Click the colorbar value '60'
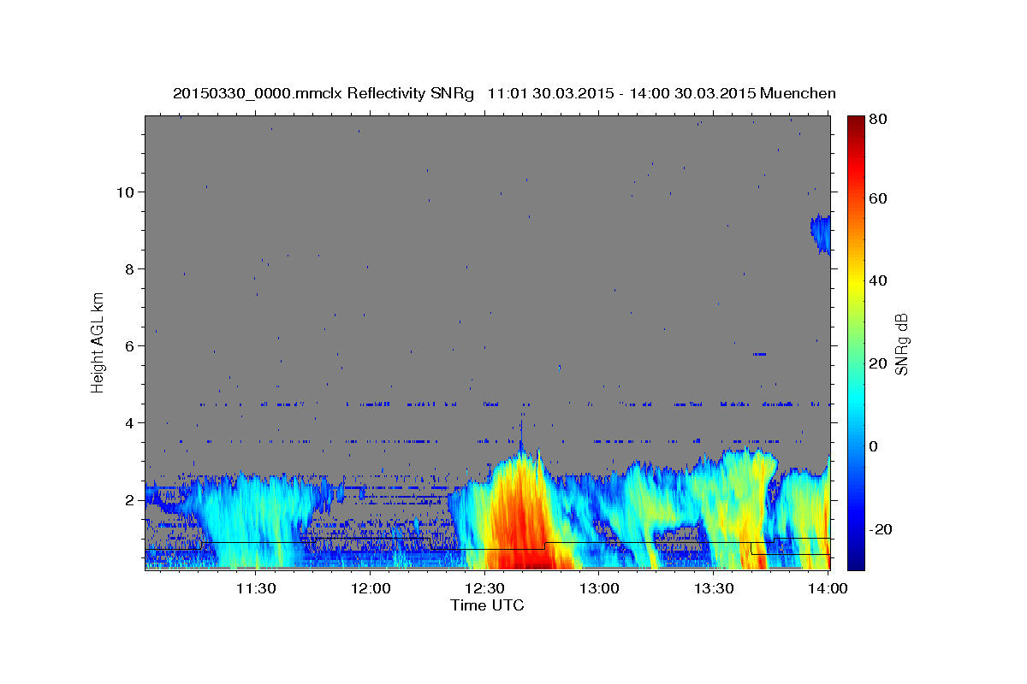 click(x=879, y=198)
